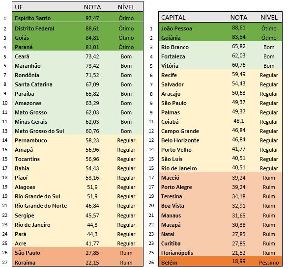
Task: Click São Paulo state's Ruim level
Action: (126, 253)
